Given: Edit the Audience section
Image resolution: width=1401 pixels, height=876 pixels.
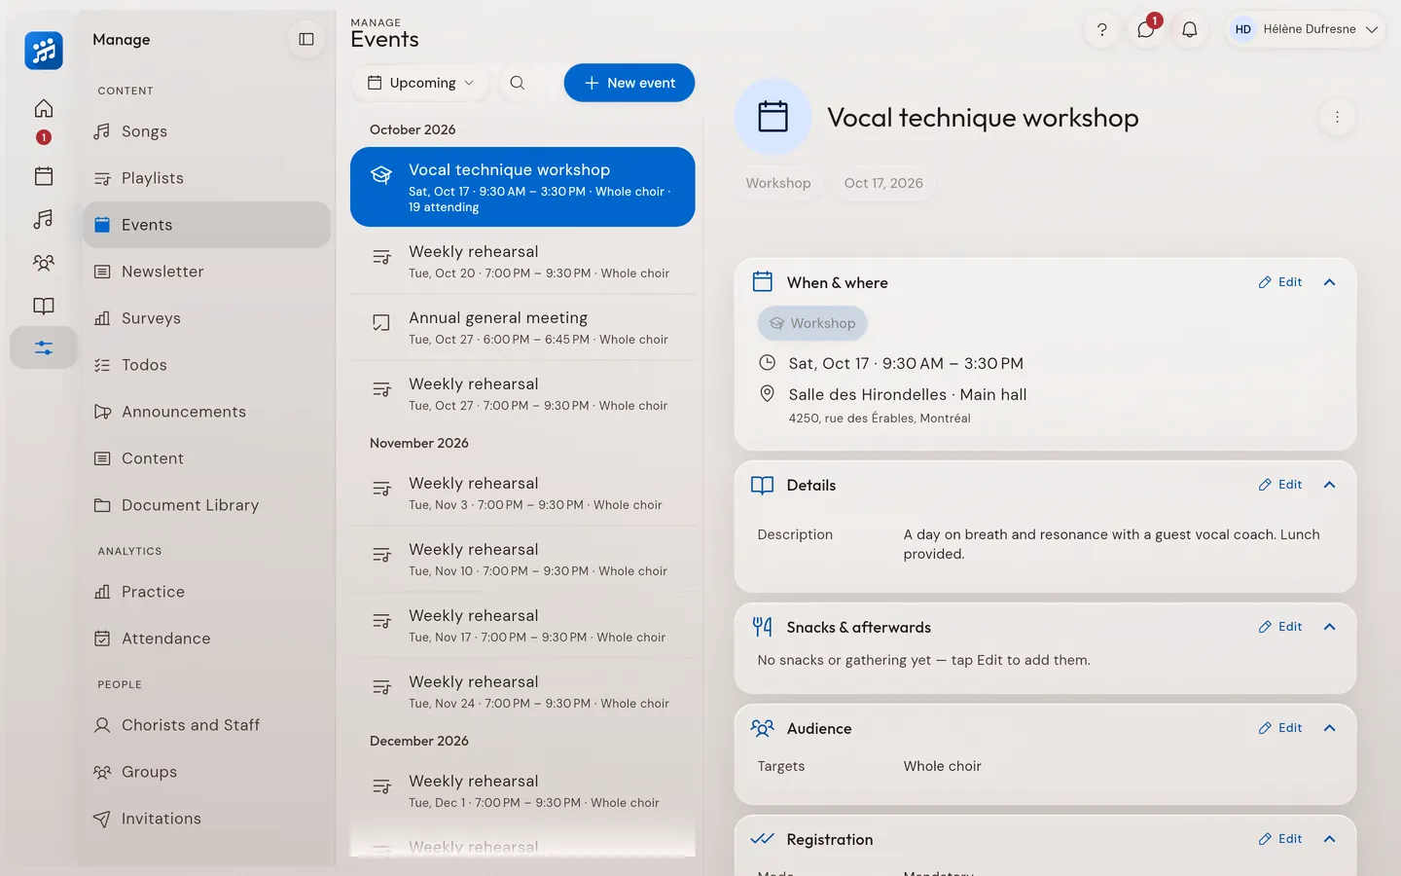Looking at the screenshot, I should (x=1280, y=728).
